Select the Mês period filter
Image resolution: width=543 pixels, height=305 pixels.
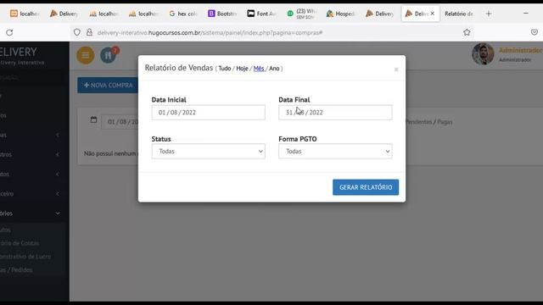258,69
